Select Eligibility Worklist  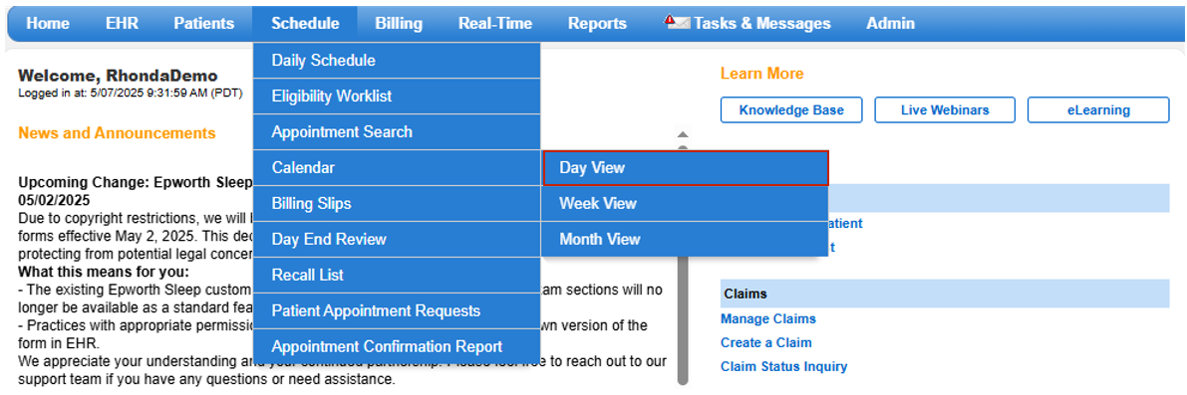click(397, 96)
